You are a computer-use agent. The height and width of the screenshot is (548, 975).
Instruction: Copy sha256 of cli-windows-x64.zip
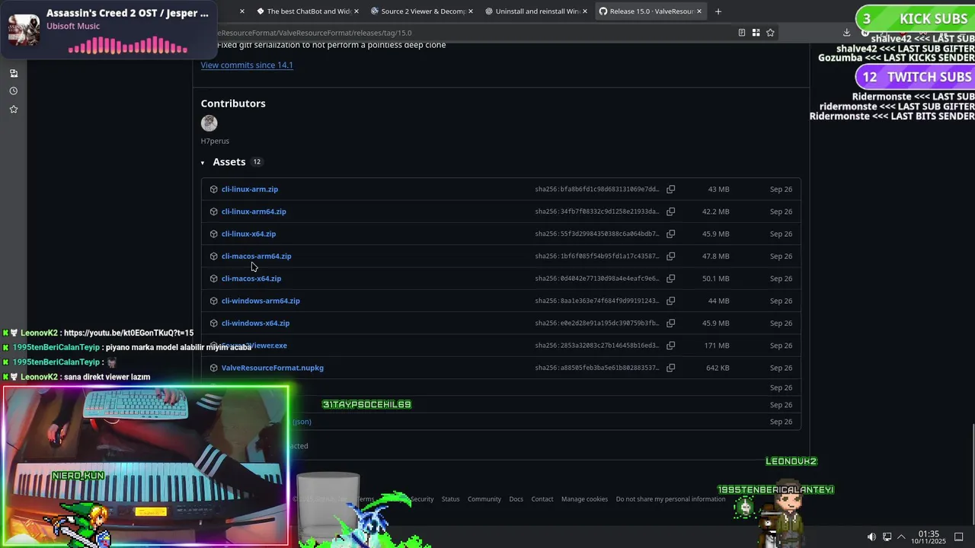click(x=670, y=323)
